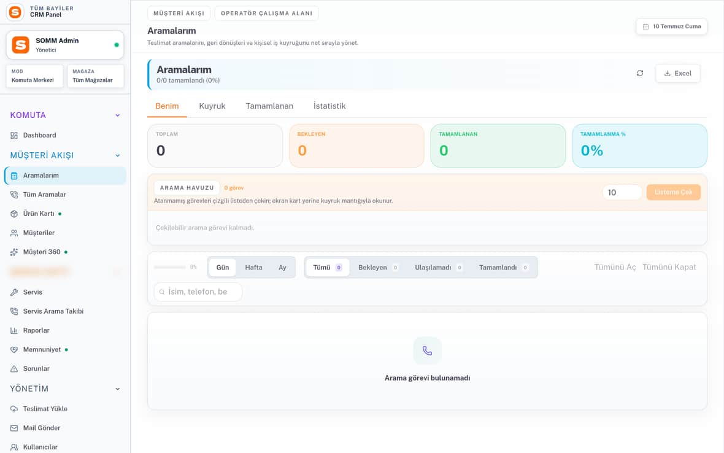Click the TAMAMLANAN stat card

pos(498,146)
